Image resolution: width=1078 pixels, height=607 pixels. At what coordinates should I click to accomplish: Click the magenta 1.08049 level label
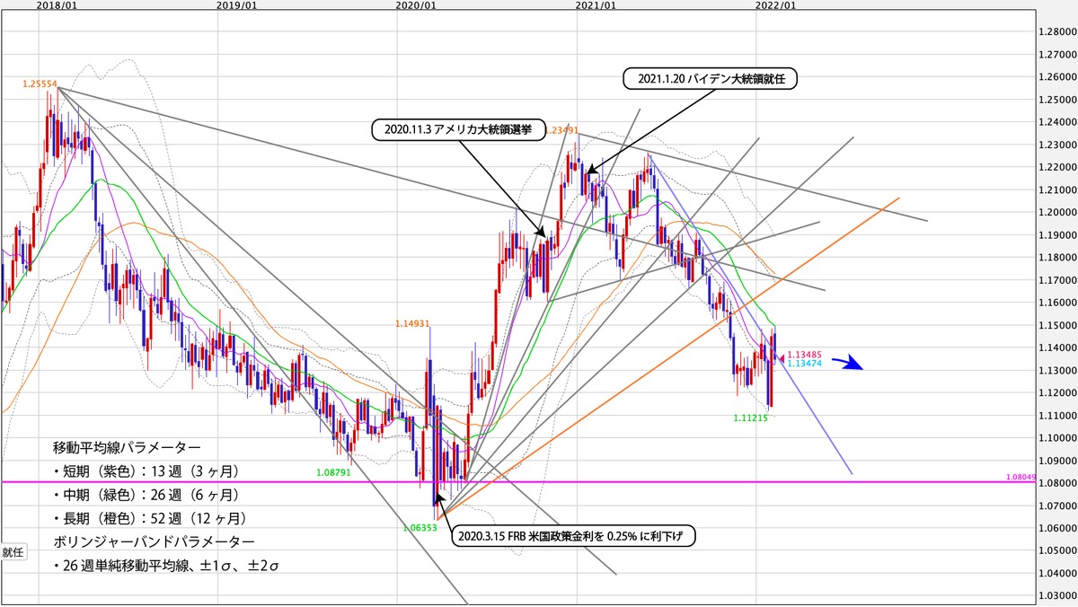click(1022, 477)
